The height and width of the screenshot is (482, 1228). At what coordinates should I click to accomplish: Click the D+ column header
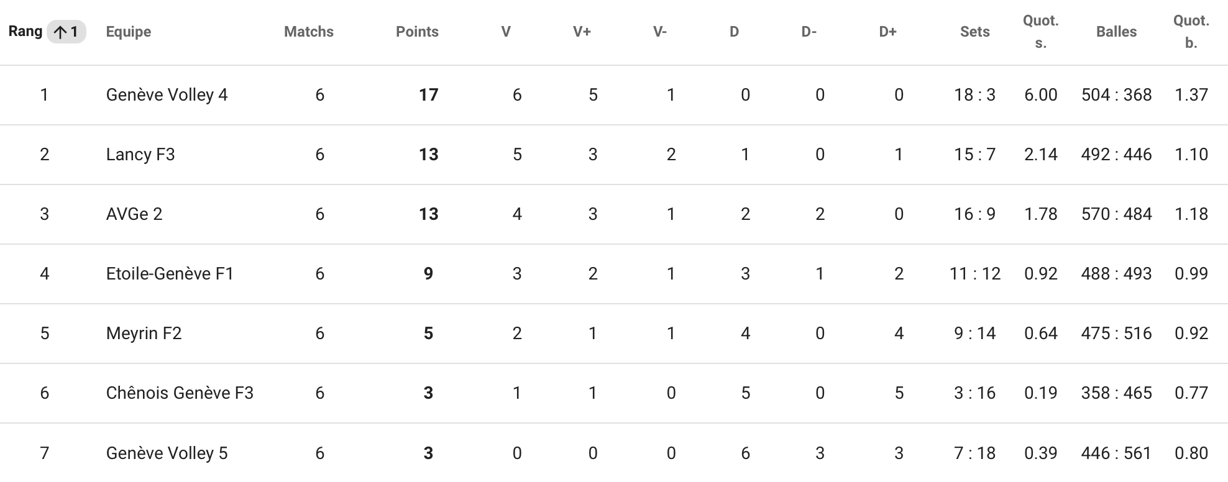[x=888, y=32]
